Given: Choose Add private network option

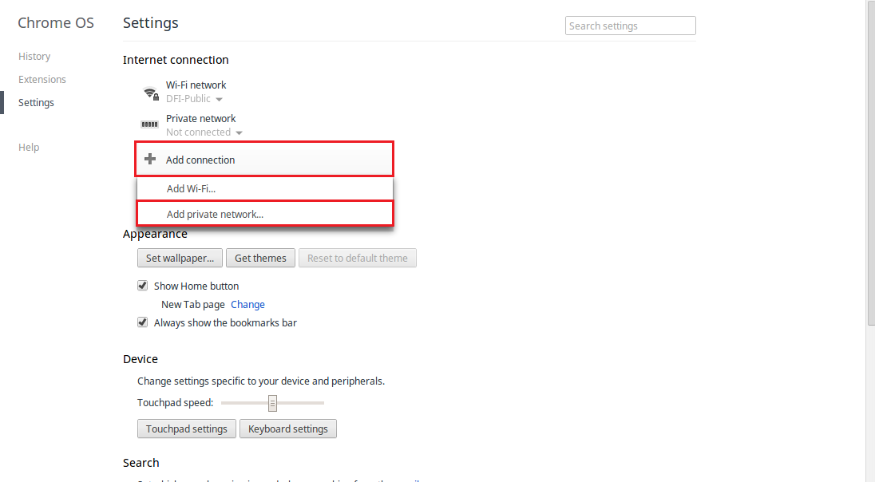Looking at the screenshot, I should [x=215, y=214].
